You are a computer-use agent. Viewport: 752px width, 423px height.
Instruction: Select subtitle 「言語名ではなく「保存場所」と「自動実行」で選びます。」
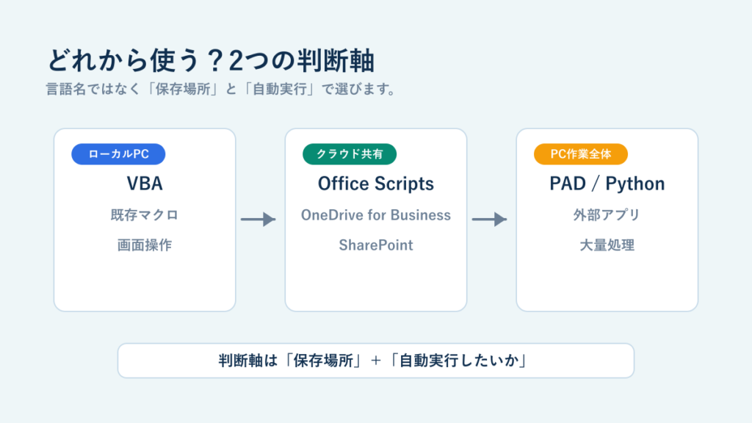[x=220, y=89]
